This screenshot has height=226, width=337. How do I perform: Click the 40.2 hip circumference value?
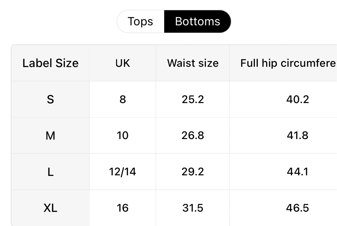pyautogui.click(x=298, y=99)
